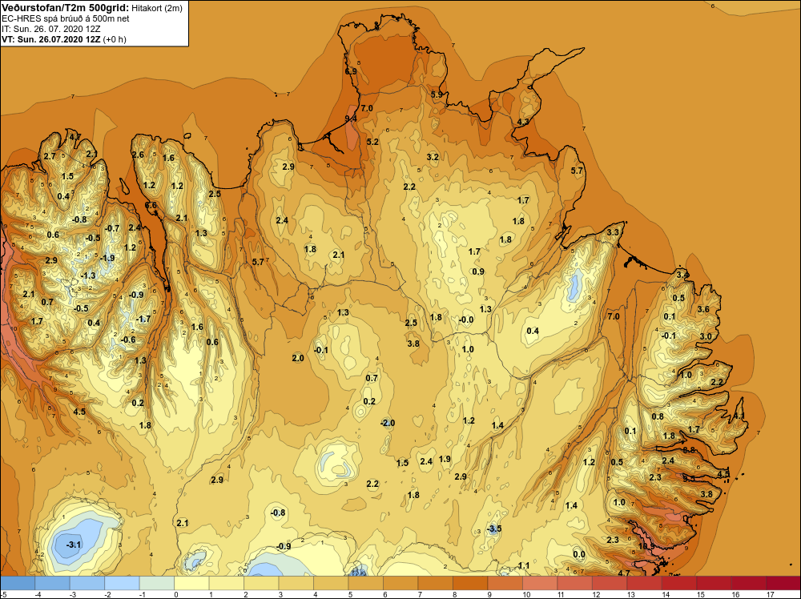Pick the legend color cell between -5 and -4
This screenshot has width=801, height=599.
point(18,583)
